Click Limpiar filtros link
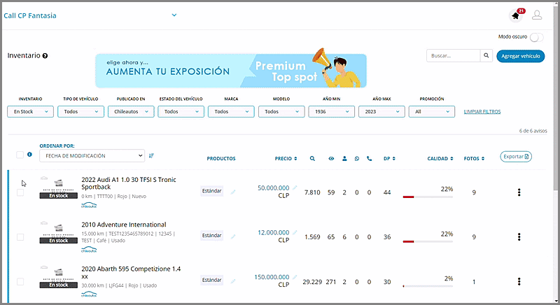 coord(482,112)
